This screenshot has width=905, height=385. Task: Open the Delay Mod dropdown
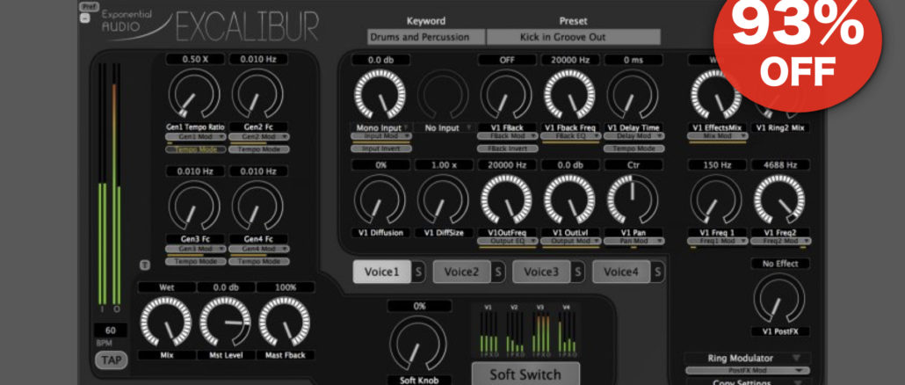633,135
